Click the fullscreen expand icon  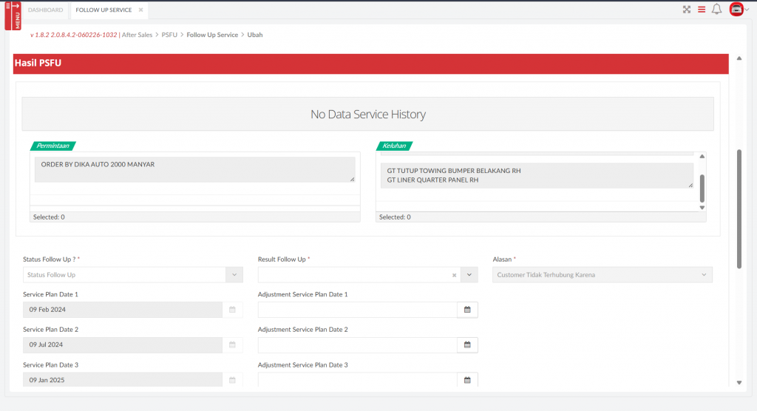687,10
